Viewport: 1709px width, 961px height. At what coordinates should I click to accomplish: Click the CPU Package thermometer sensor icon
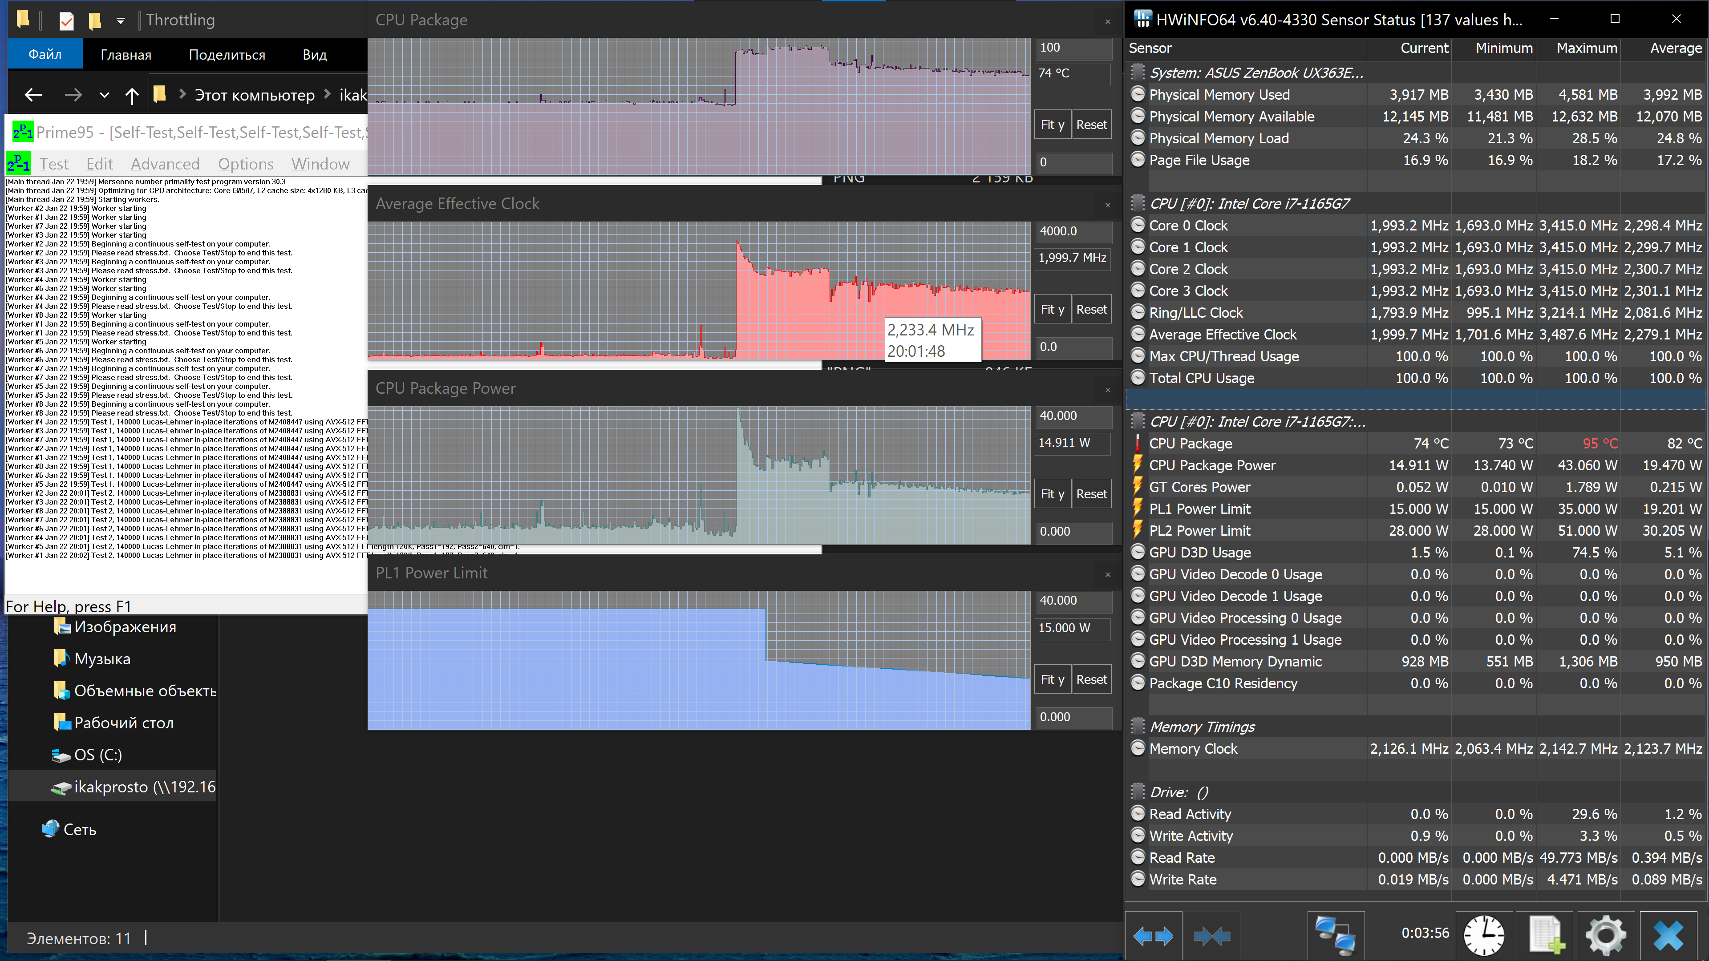pos(1138,444)
